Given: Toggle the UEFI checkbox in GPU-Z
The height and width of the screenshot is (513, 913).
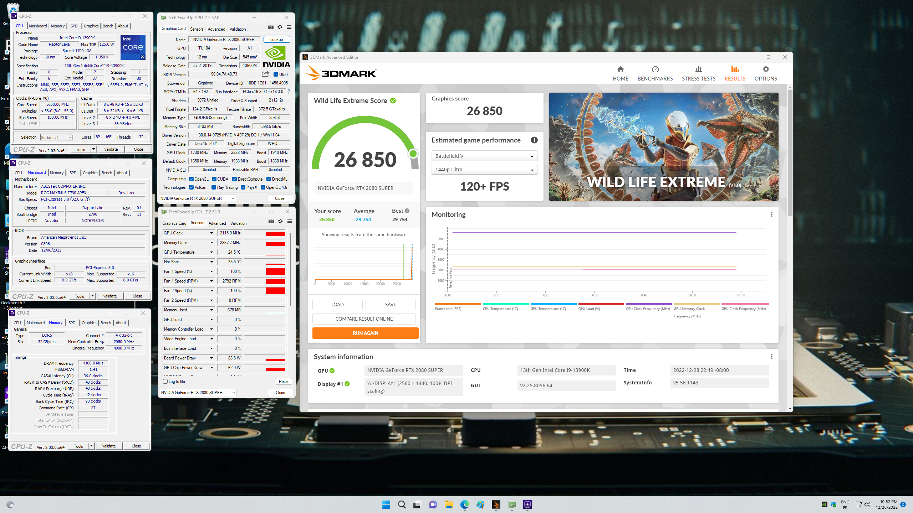Looking at the screenshot, I should (276, 74).
